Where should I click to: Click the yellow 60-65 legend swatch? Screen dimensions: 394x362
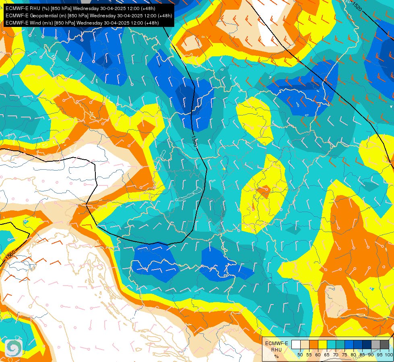(323, 344)
